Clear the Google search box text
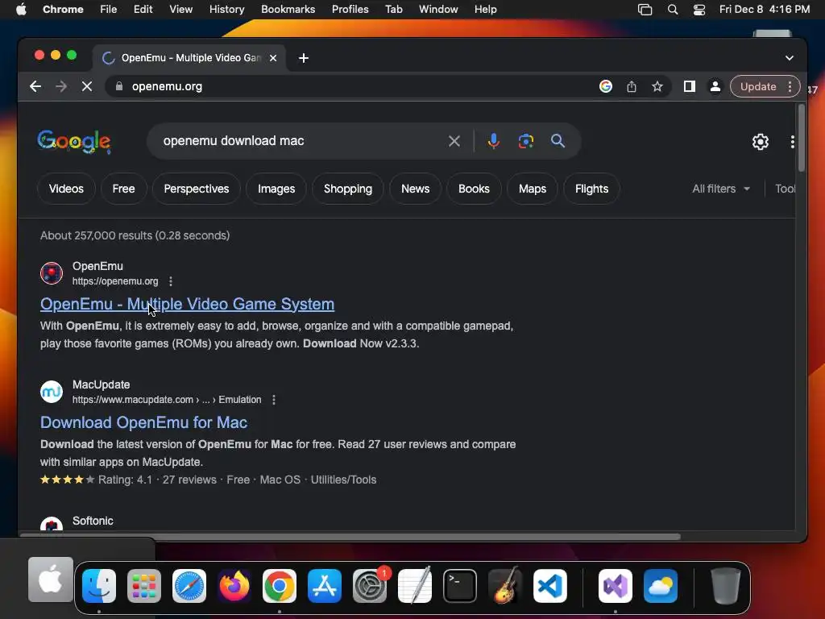This screenshot has width=825, height=619. click(x=454, y=141)
